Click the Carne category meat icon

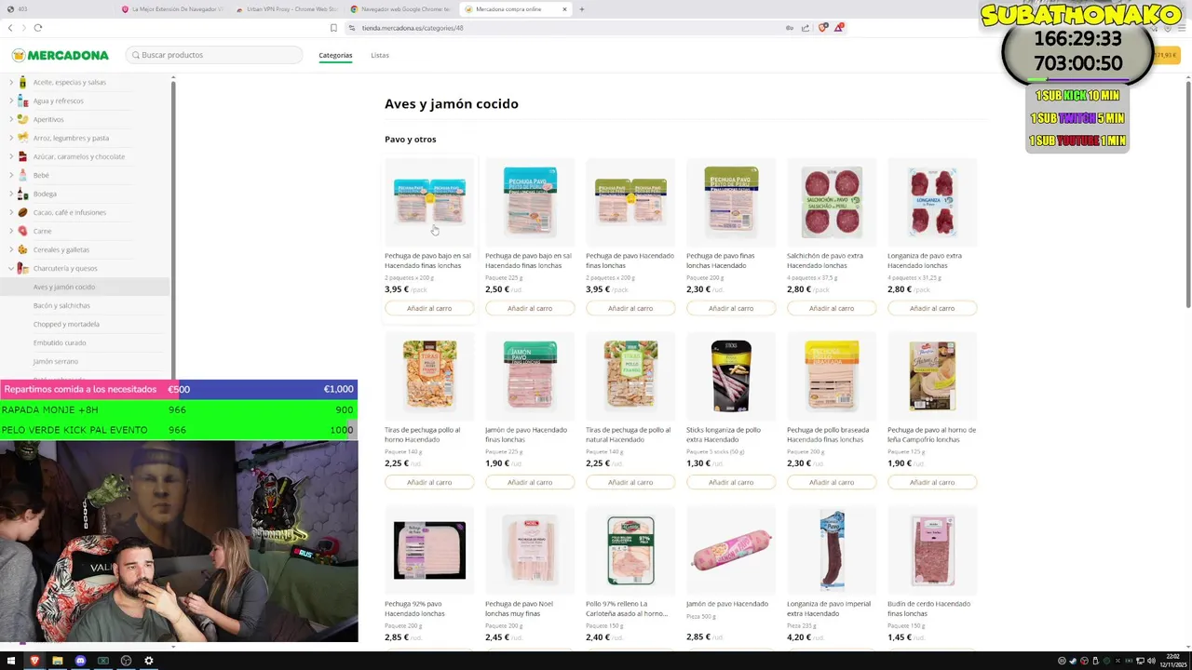[22, 231]
